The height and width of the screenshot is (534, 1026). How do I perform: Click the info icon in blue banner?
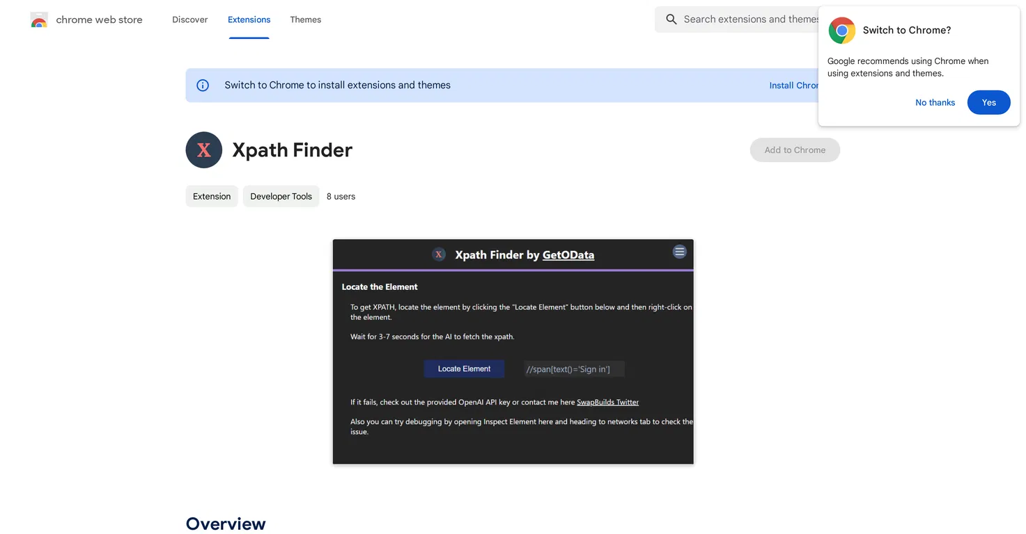pos(203,86)
